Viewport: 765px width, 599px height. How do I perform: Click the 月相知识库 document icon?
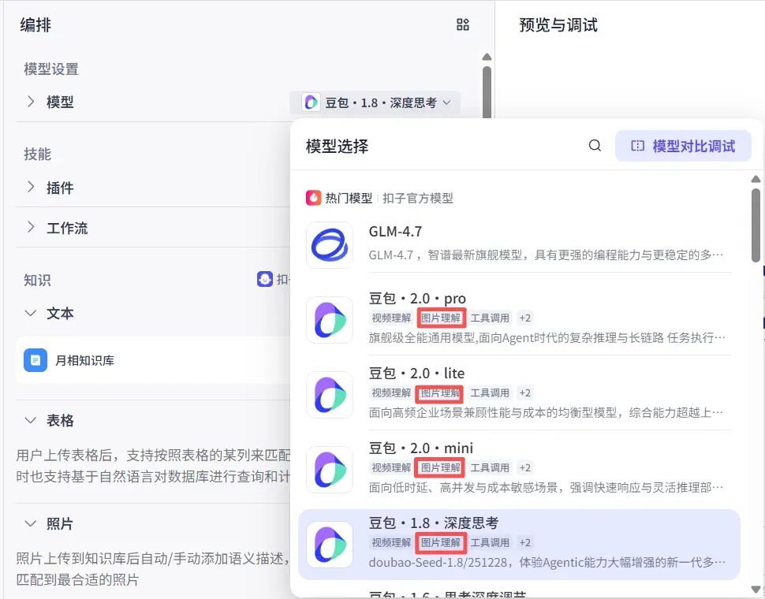click(x=35, y=360)
